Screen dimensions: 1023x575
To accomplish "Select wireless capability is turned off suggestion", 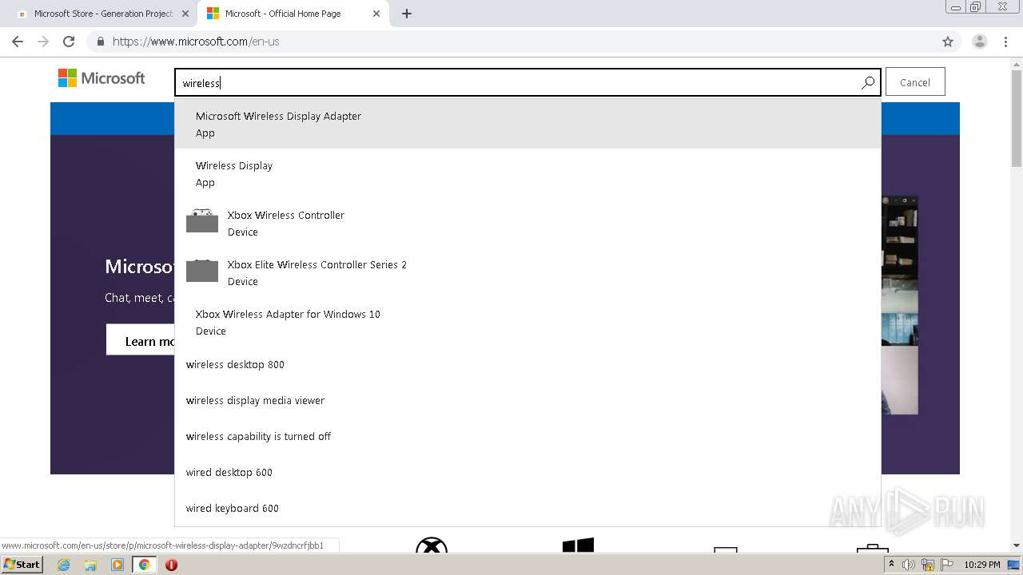I will [527, 436].
